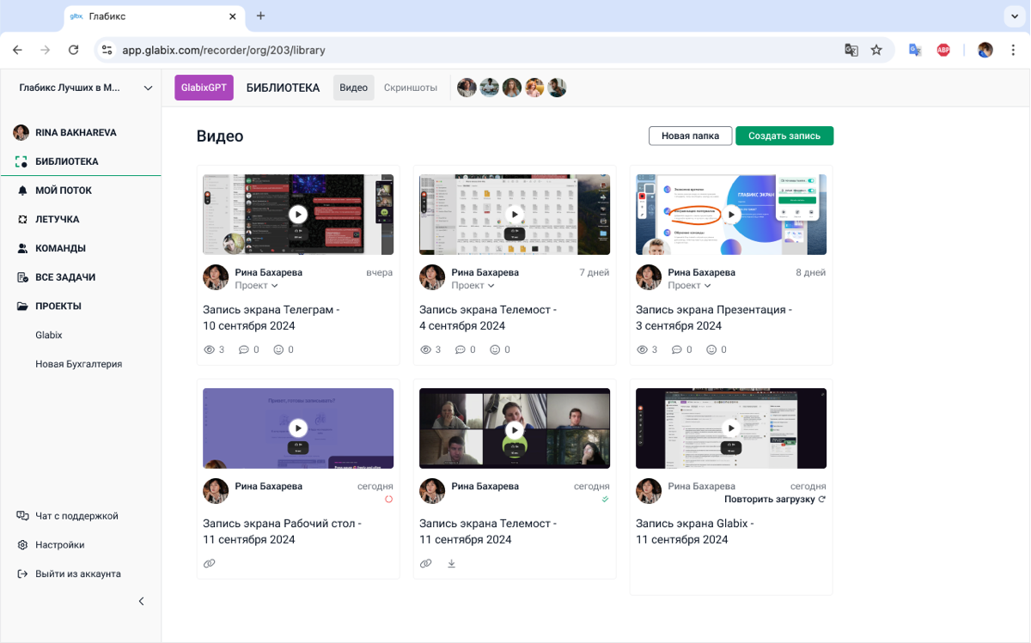Download the Телемост 11 сентября recording
The height and width of the screenshot is (643, 1031).
[x=451, y=564]
